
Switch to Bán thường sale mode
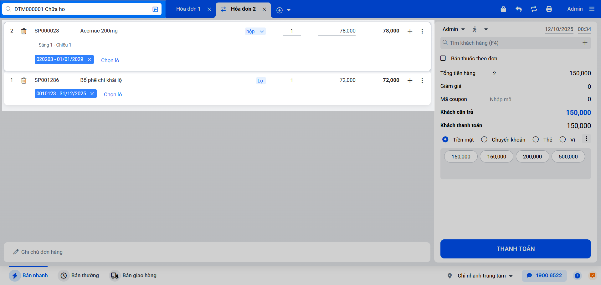[79, 275]
